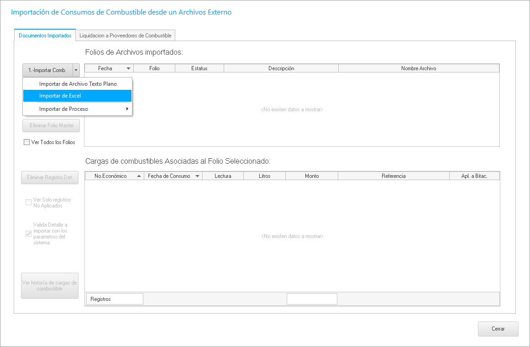Click Eliminar Registro Det. button
Image resolution: width=530 pixels, height=347 pixels.
coord(50,177)
